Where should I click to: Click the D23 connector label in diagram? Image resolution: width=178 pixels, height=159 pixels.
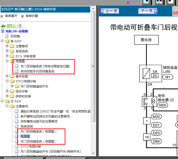156,133
